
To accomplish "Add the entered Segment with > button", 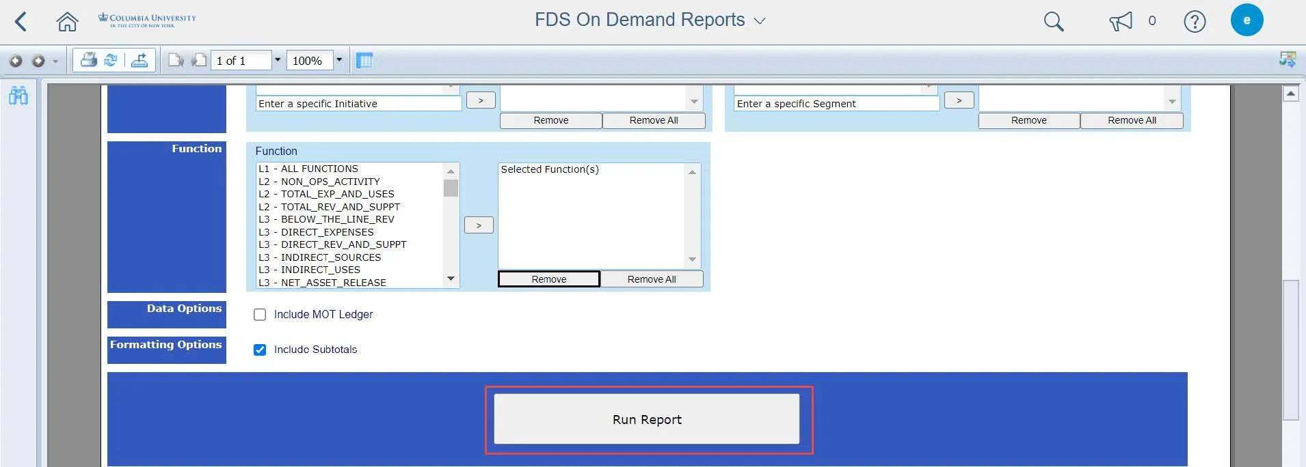I will coord(959,100).
